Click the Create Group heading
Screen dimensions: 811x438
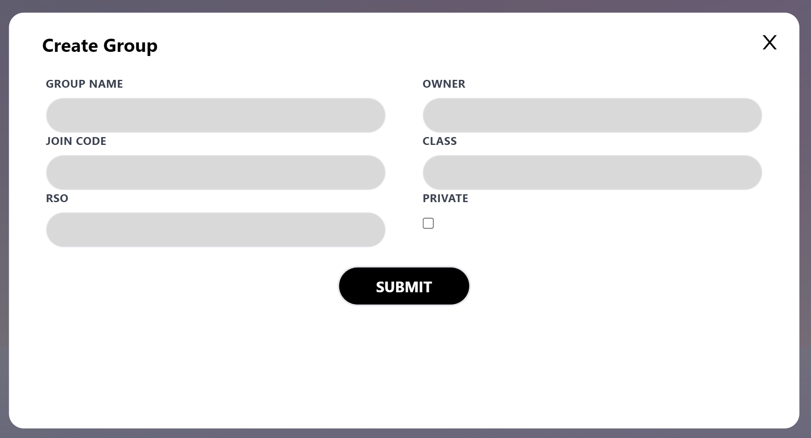[100, 45]
